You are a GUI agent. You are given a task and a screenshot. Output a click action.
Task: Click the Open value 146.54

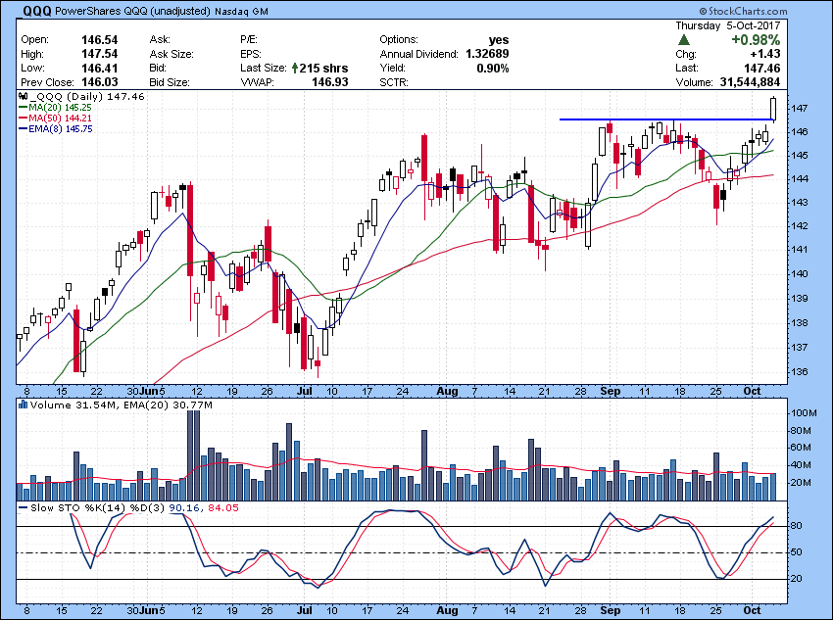(x=99, y=40)
